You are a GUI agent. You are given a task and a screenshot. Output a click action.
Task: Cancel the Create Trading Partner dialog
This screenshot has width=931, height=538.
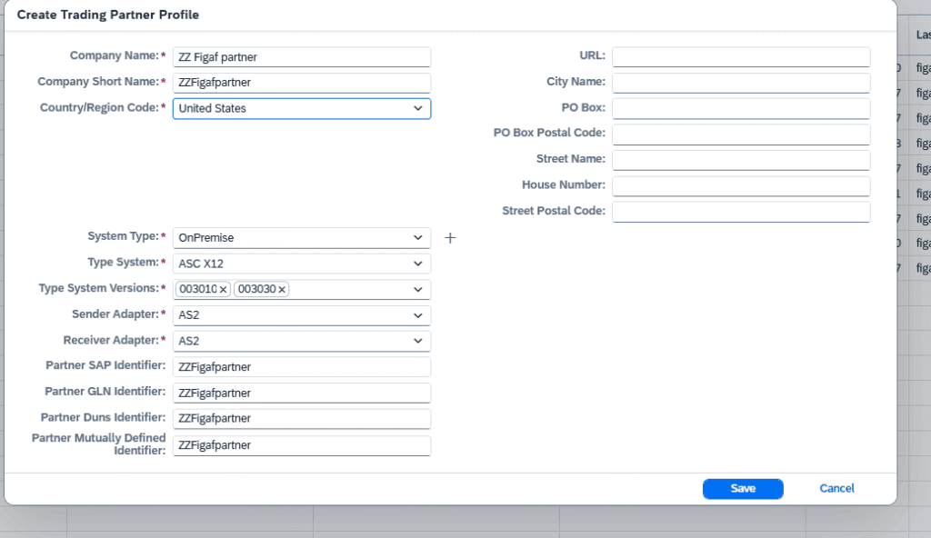point(836,489)
